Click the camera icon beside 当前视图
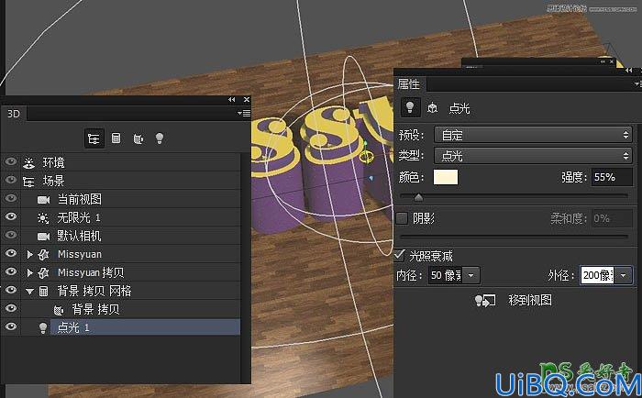The image size is (642, 398). click(x=43, y=199)
